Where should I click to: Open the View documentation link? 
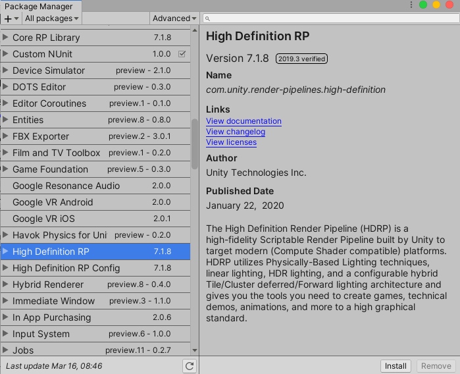[243, 121]
